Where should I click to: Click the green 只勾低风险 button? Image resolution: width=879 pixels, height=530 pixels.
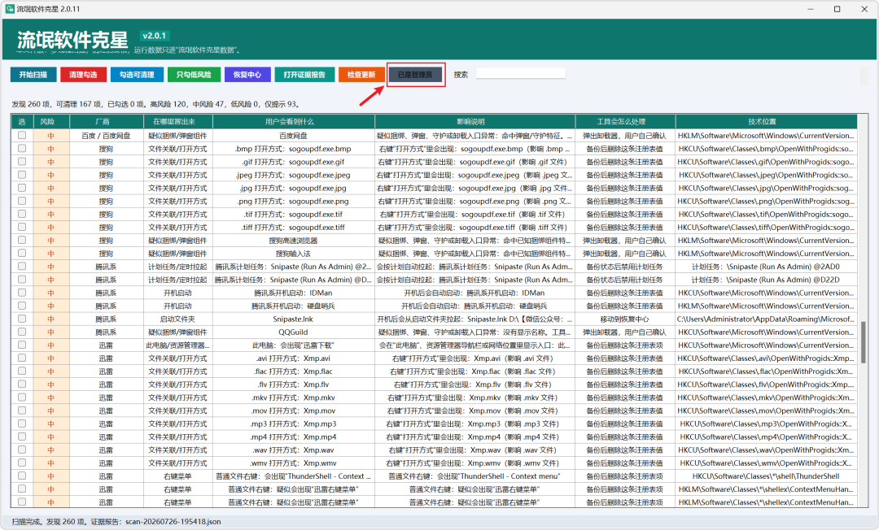coord(194,75)
